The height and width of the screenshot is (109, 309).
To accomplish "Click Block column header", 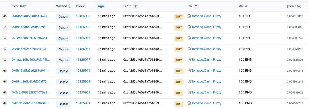I will tap(80, 6).
